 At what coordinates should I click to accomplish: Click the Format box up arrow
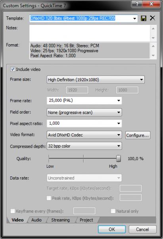click(153, 46)
